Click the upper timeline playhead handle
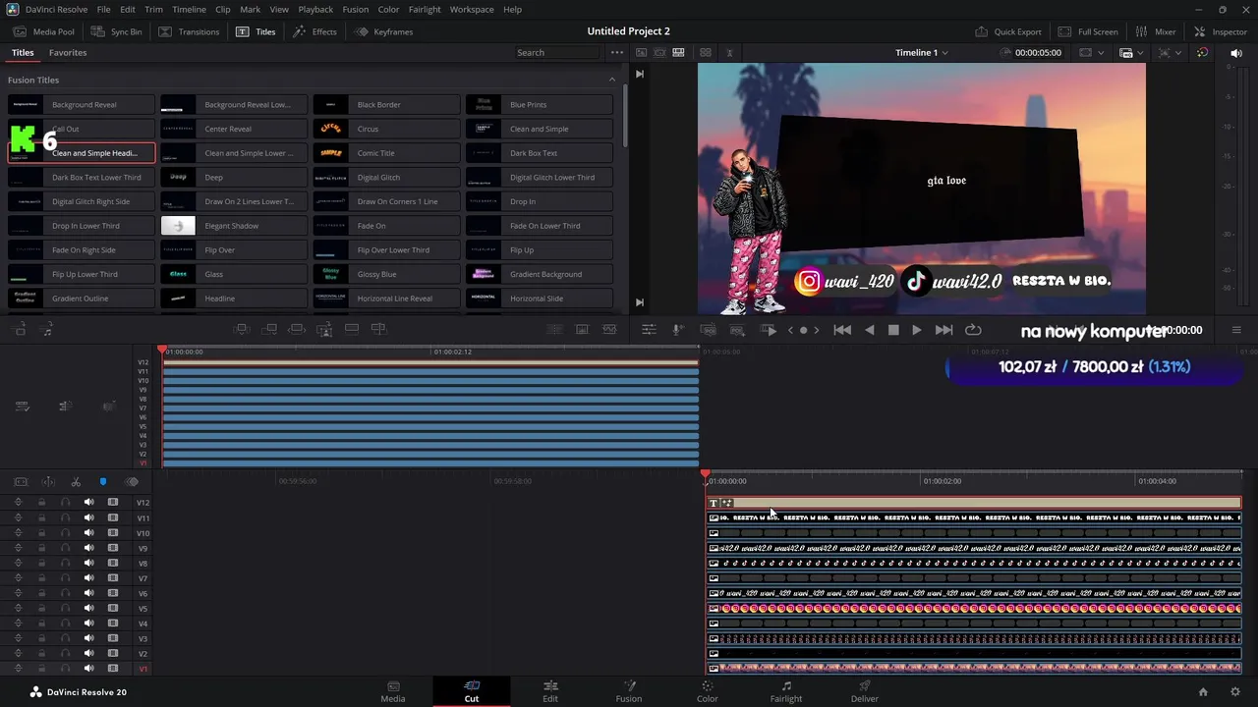The width and height of the screenshot is (1258, 707). tap(162, 350)
